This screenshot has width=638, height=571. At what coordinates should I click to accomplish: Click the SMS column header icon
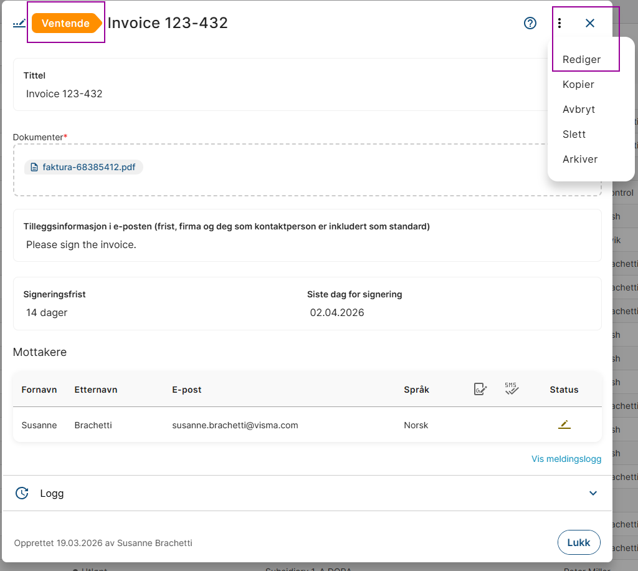[512, 389]
